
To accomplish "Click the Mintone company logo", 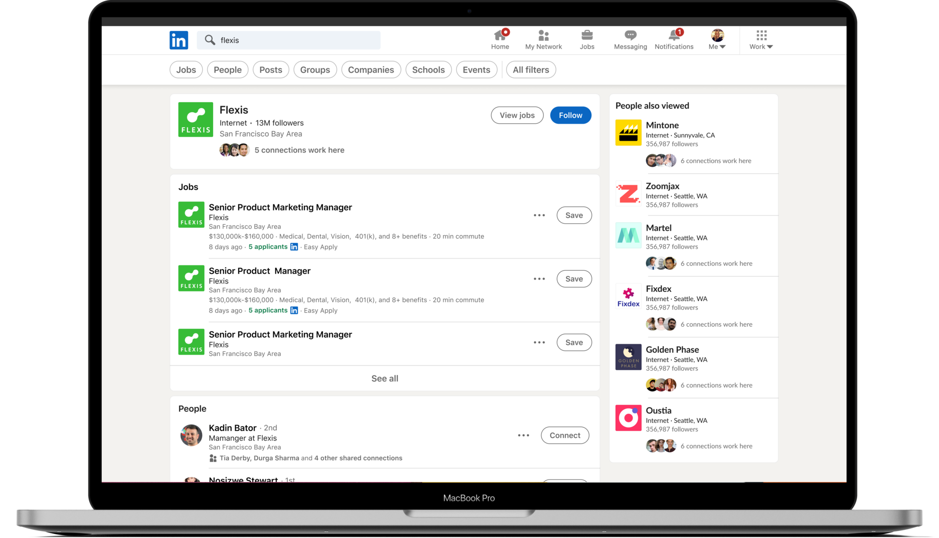I will (628, 132).
